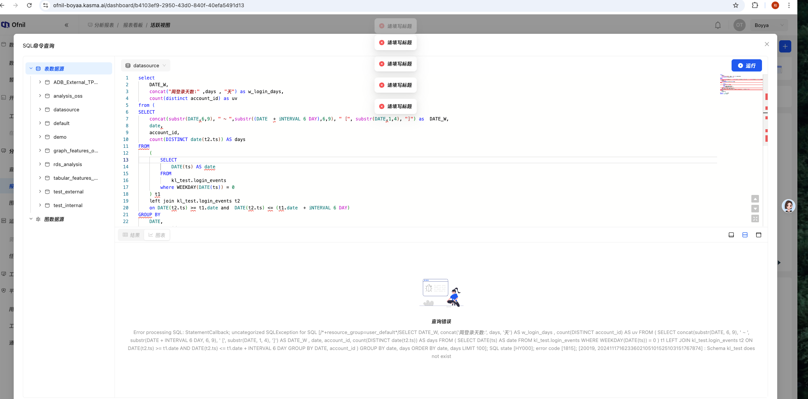Image resolution: width=808 pixels, height=399 pixels.
Task: Click the demo database icon
Action: click(48, 137)
